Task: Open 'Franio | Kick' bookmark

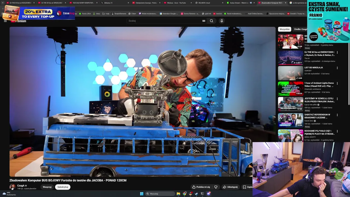Action: [85, 13]
